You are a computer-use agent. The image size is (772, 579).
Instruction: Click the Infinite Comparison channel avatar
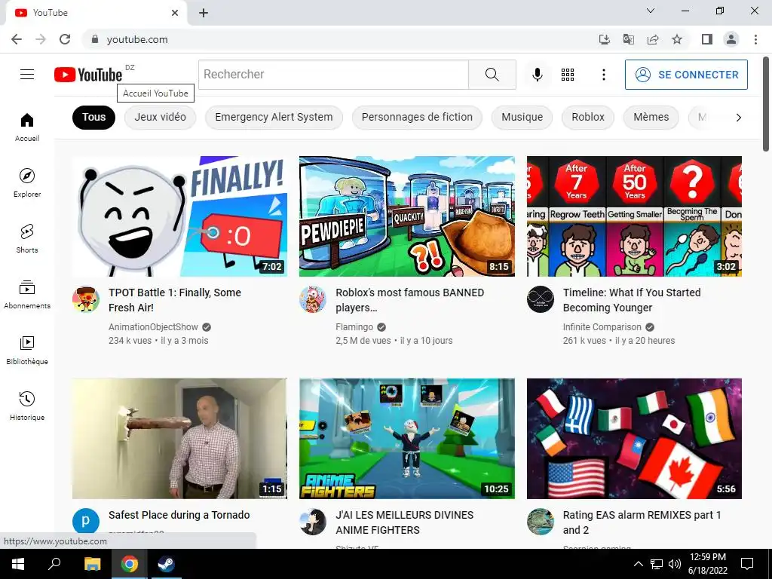tap(540, 299)
